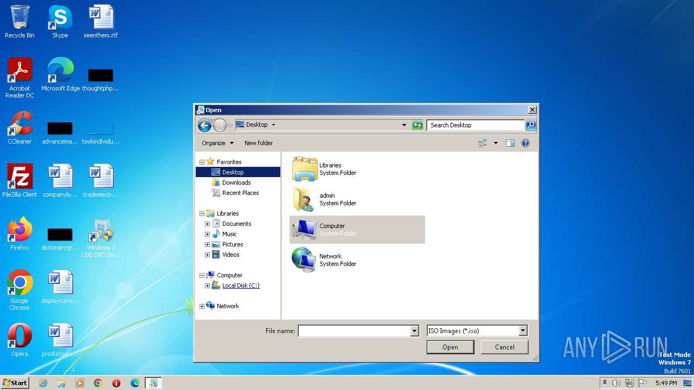The image size is (694, 390).
Task: Collapse the Libraries tree section
Action: coord(202,213)
